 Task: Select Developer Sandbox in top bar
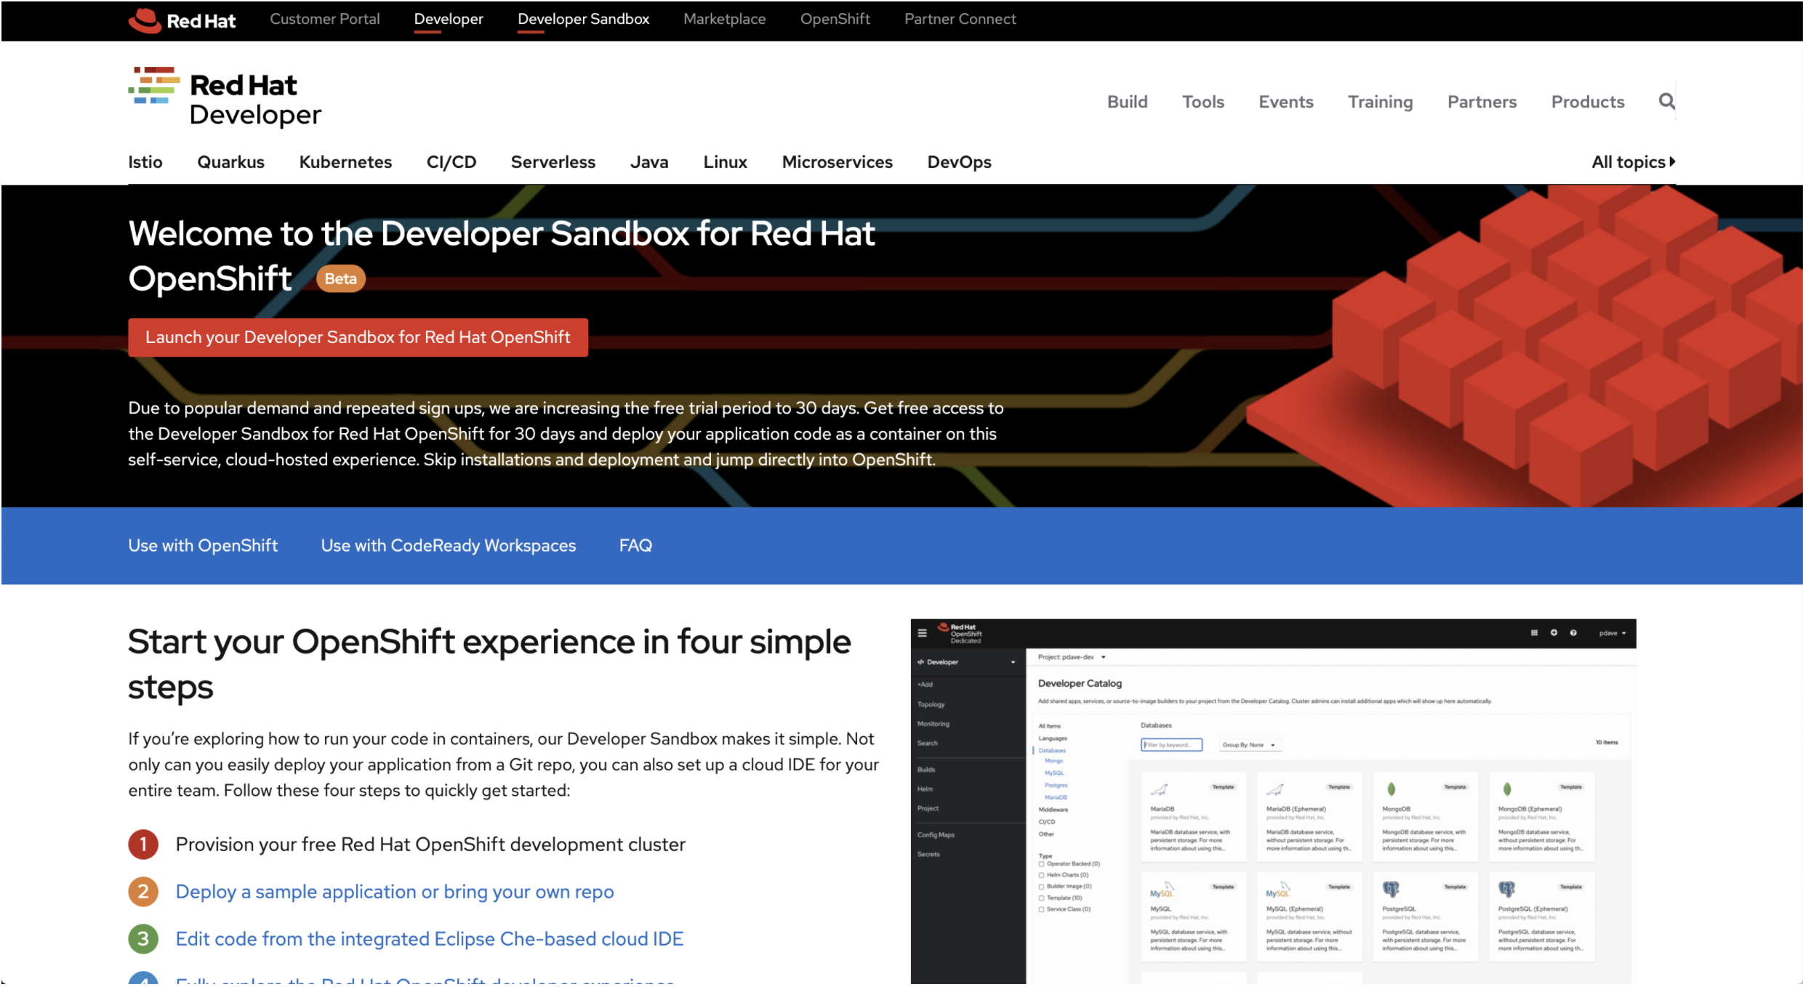click(583, 19)
